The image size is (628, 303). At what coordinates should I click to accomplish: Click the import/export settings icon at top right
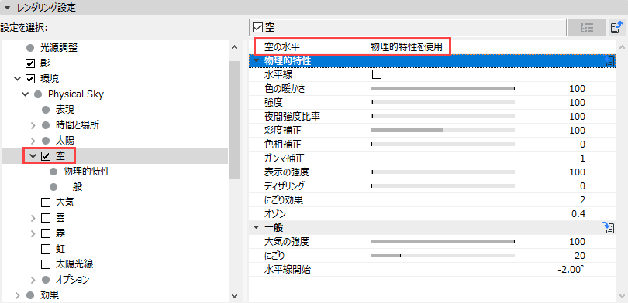click(617, 28)
